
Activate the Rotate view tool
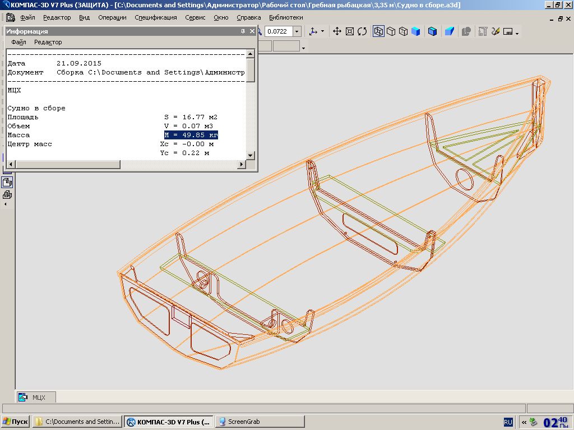(362, 31)
